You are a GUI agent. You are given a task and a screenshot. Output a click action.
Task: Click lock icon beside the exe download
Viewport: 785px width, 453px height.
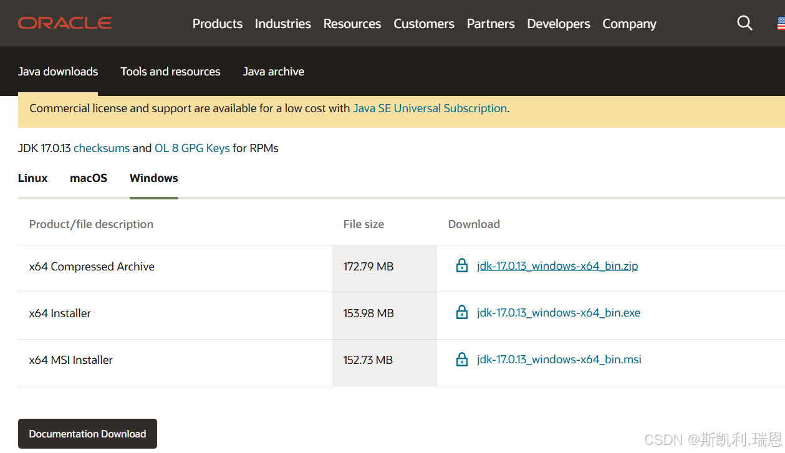pyautogui.click(x=462, y=313)
